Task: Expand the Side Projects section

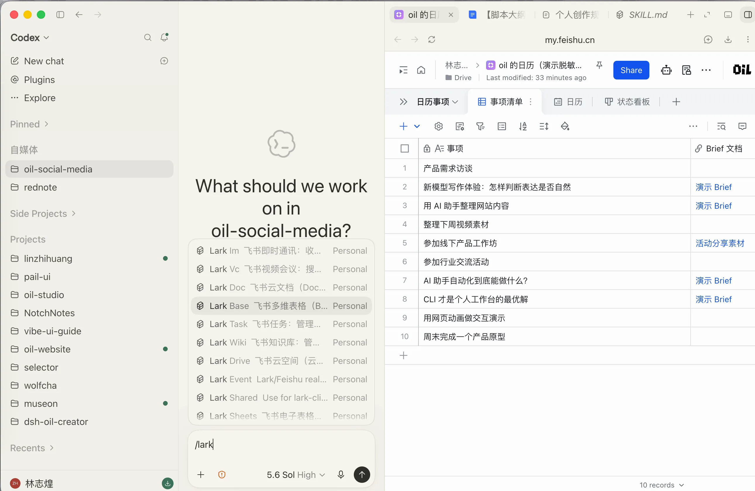Action: (x=43, y=214)
